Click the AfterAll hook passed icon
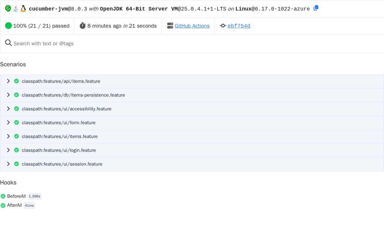The width and height of the screenshot is (384, 240). [x=3, y=205]
